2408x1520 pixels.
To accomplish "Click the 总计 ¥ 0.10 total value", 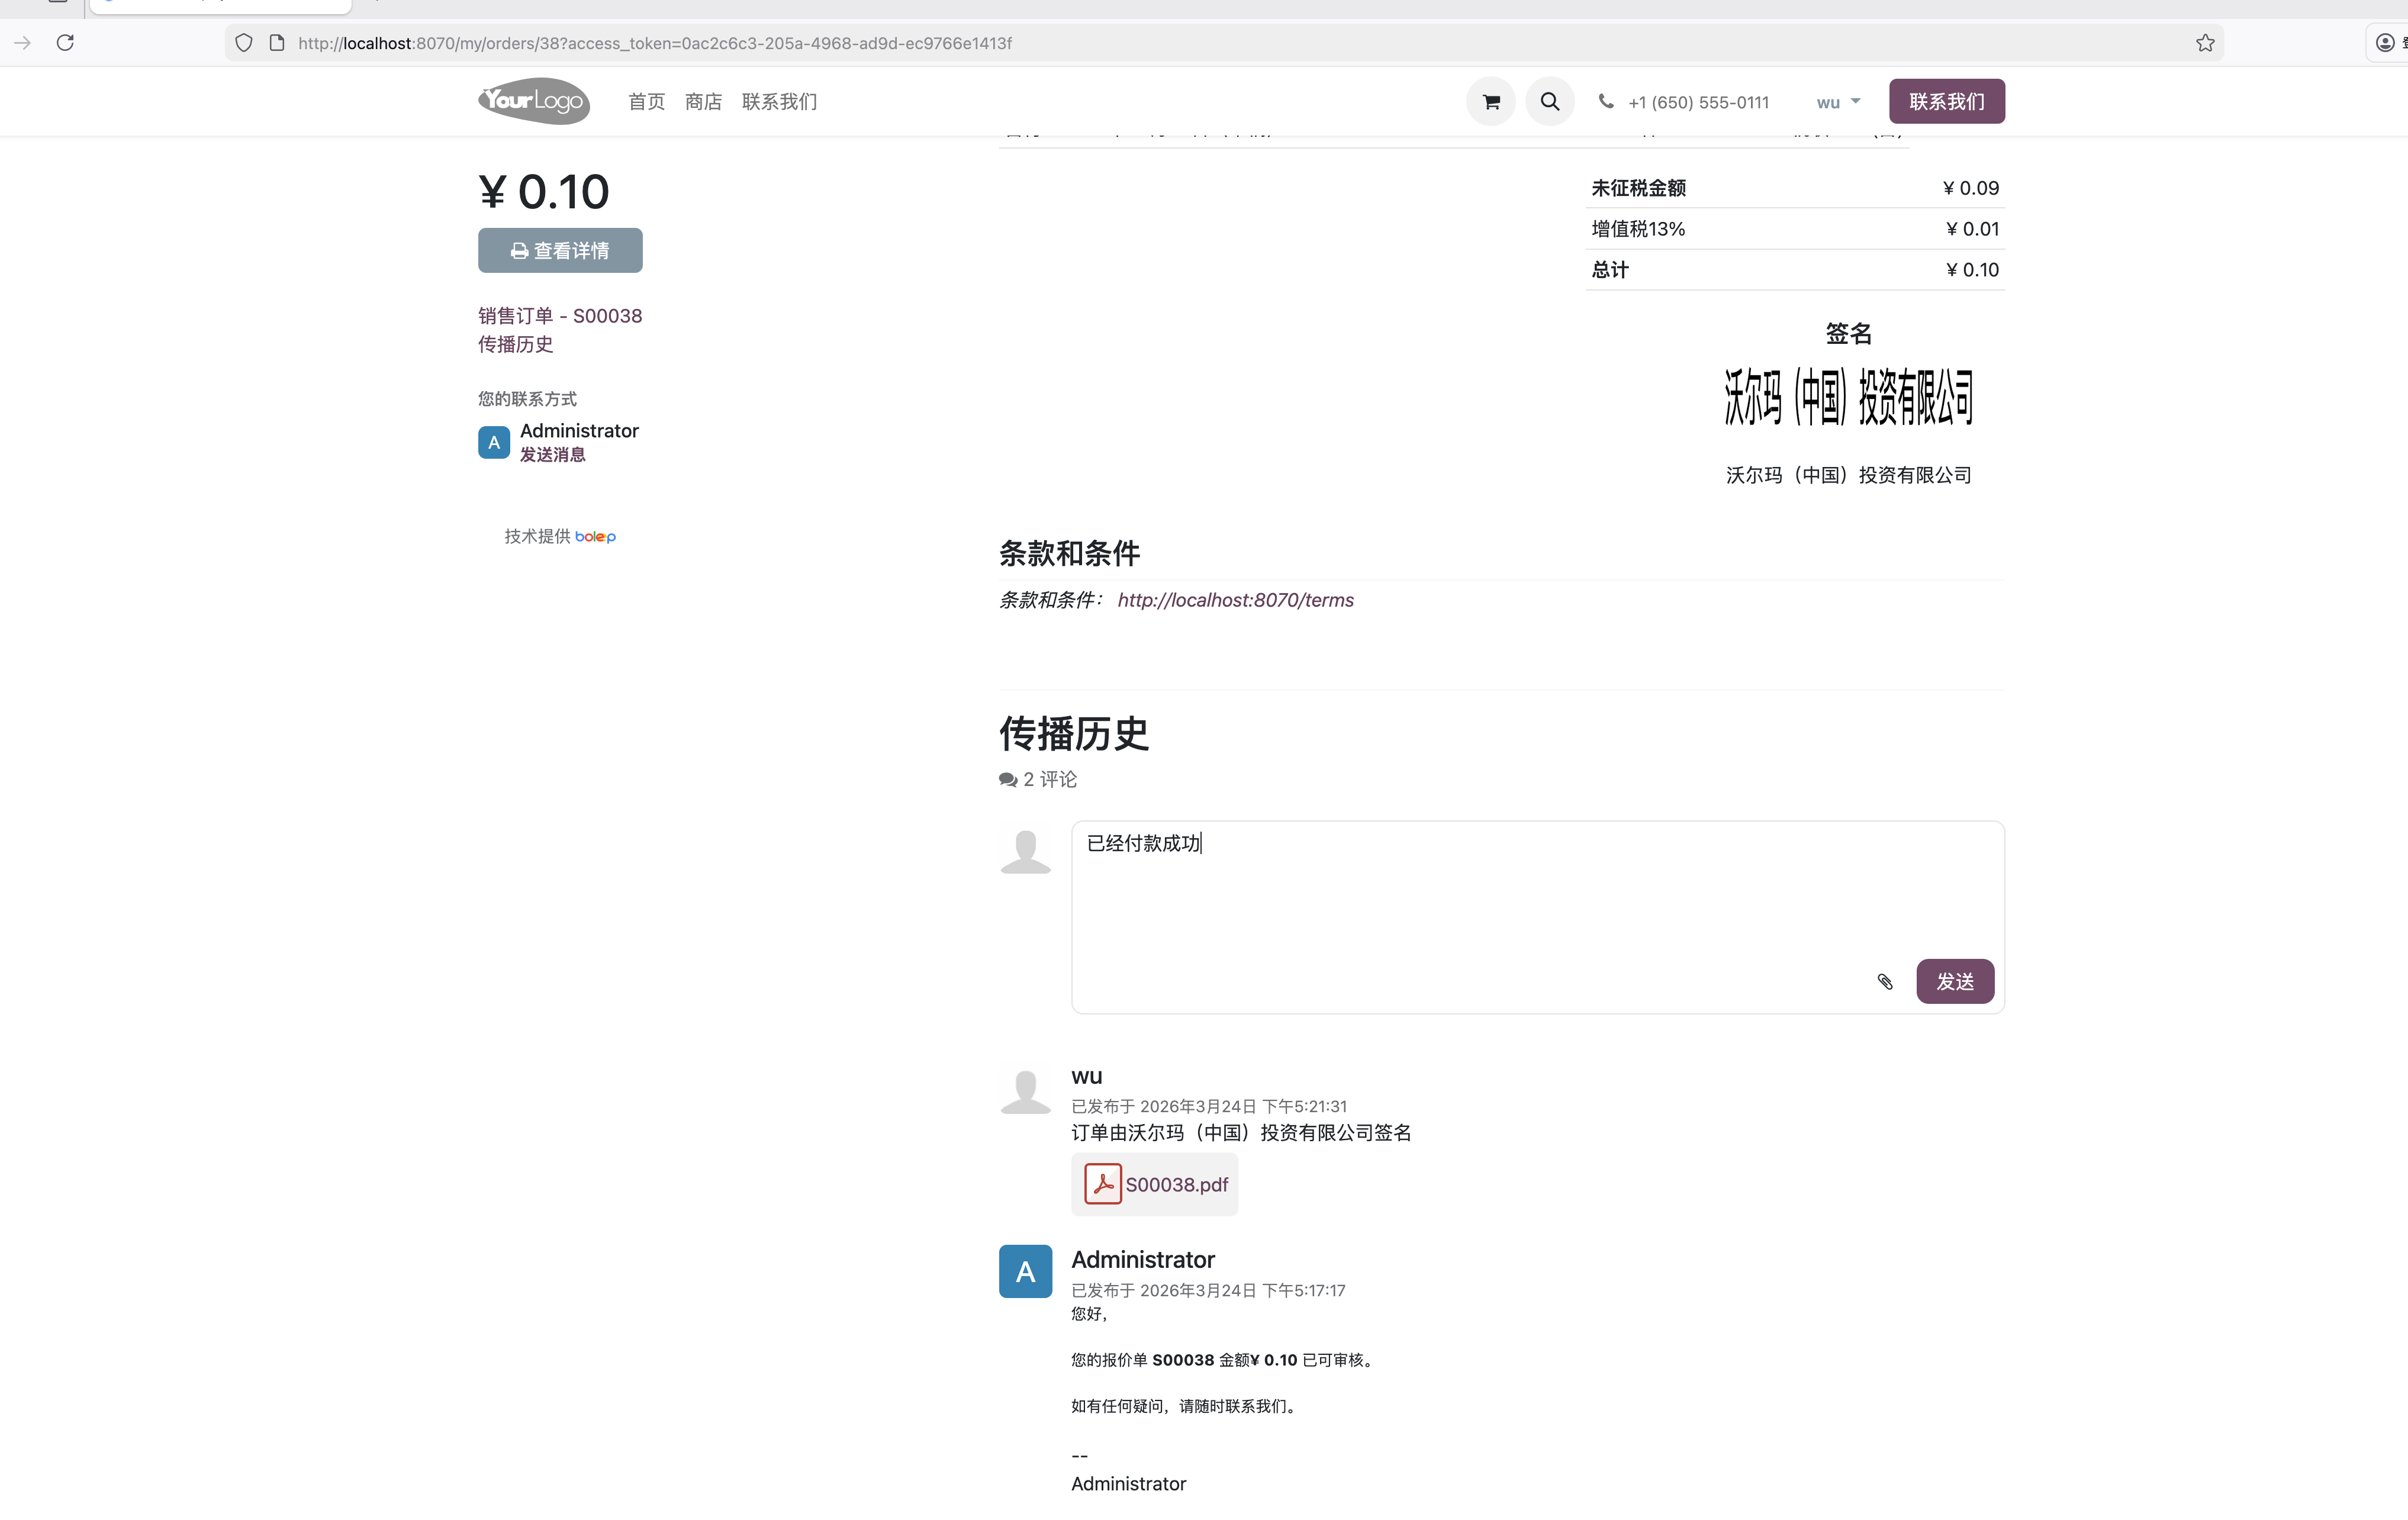I will click(1972, 270).
